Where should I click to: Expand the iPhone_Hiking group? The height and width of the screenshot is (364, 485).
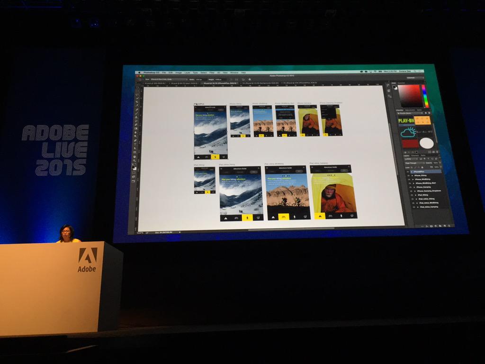413,175
